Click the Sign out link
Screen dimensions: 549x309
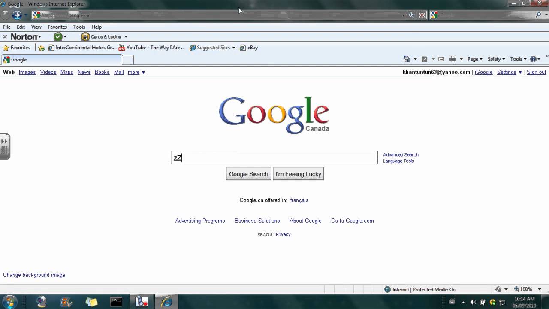[x=537, y=72]
